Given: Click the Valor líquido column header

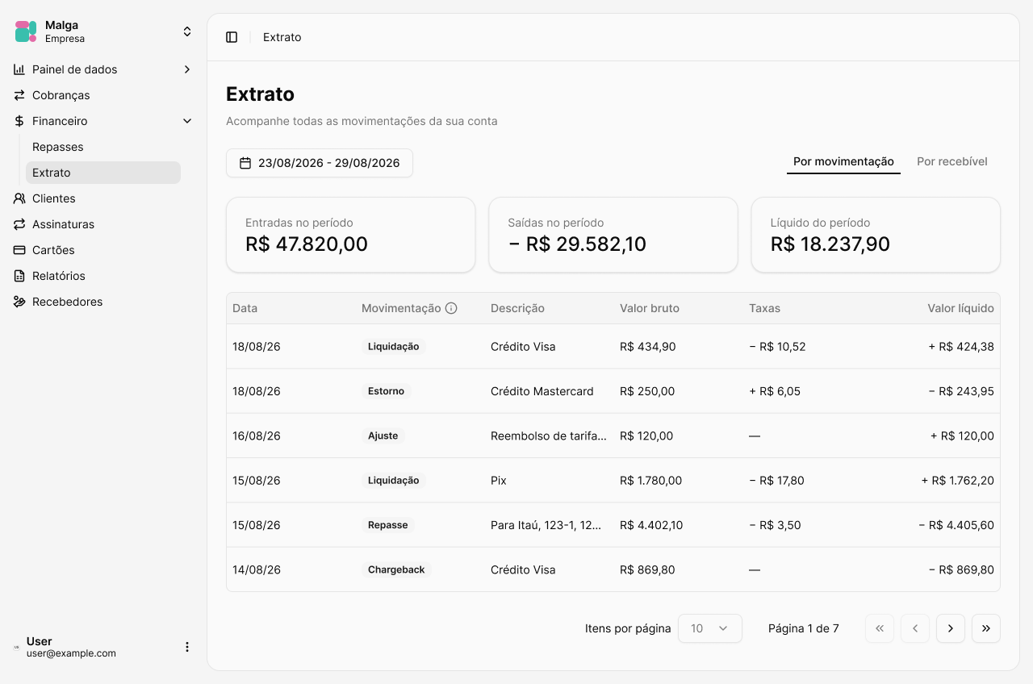Looking at the screenshot, I should point(961,308).
